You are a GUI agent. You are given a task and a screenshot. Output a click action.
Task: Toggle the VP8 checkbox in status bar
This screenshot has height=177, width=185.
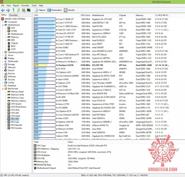(x=2, y=175)
